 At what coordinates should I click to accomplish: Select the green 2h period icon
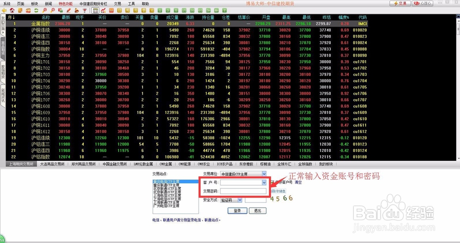click(x=208, y=11)
